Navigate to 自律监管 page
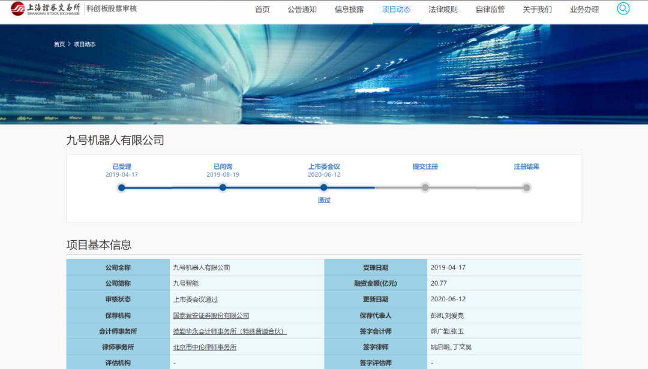648x369 pixels. [490, 10]
